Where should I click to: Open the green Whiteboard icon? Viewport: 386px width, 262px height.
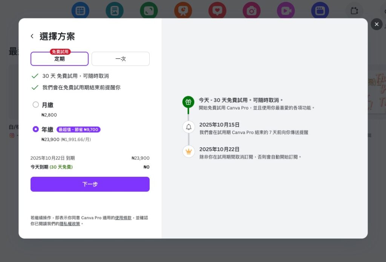coord(149,11)
